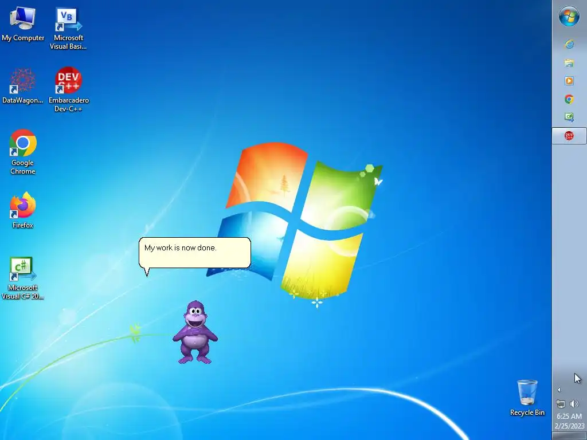587x440 pixels.
Task: Open Visual C# taskbar icon
Action: (x=569, y=117)
